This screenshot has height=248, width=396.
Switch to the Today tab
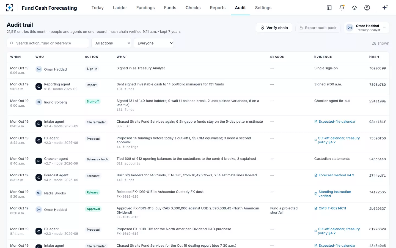(x=98, y=8)
